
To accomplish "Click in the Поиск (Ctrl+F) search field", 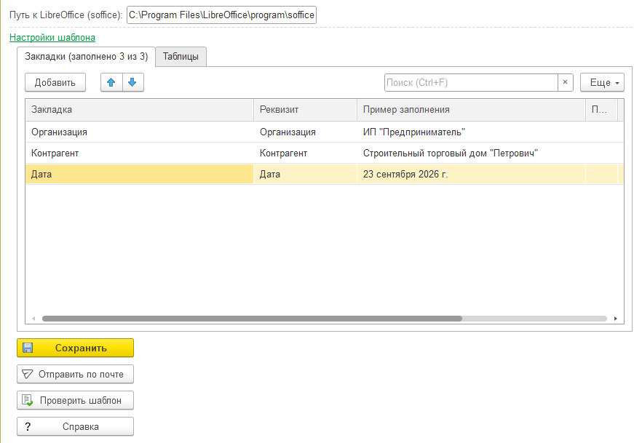I will click(471, 82).
